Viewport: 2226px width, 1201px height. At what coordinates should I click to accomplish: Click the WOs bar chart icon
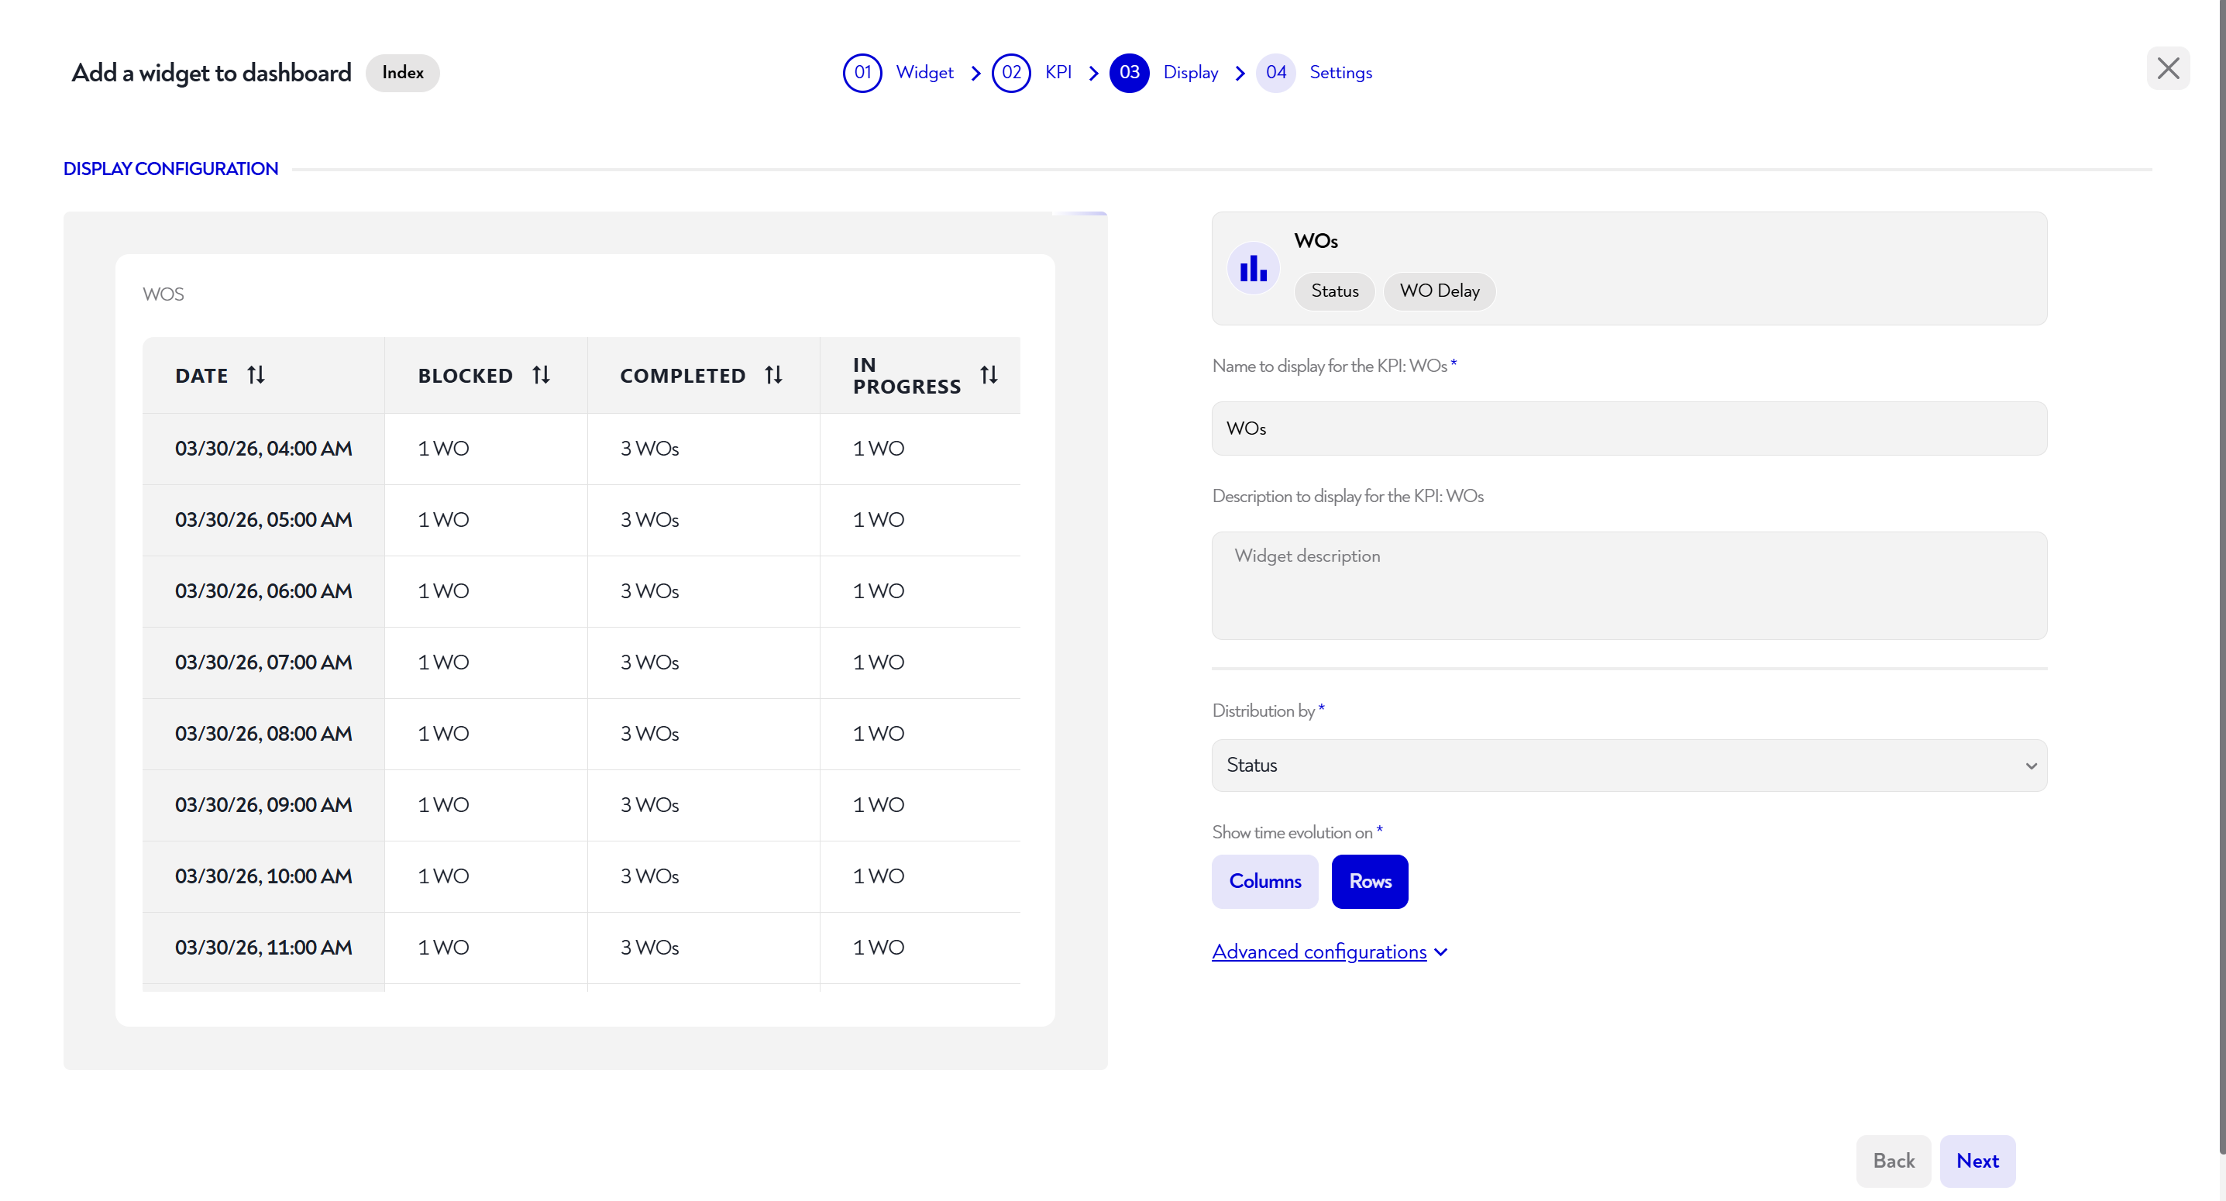pos(1253,269)
